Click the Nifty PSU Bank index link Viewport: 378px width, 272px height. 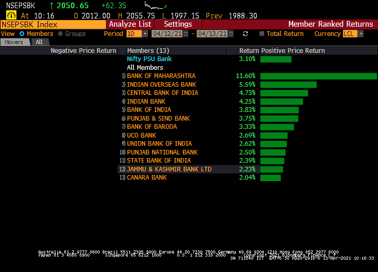coord(149,59)
